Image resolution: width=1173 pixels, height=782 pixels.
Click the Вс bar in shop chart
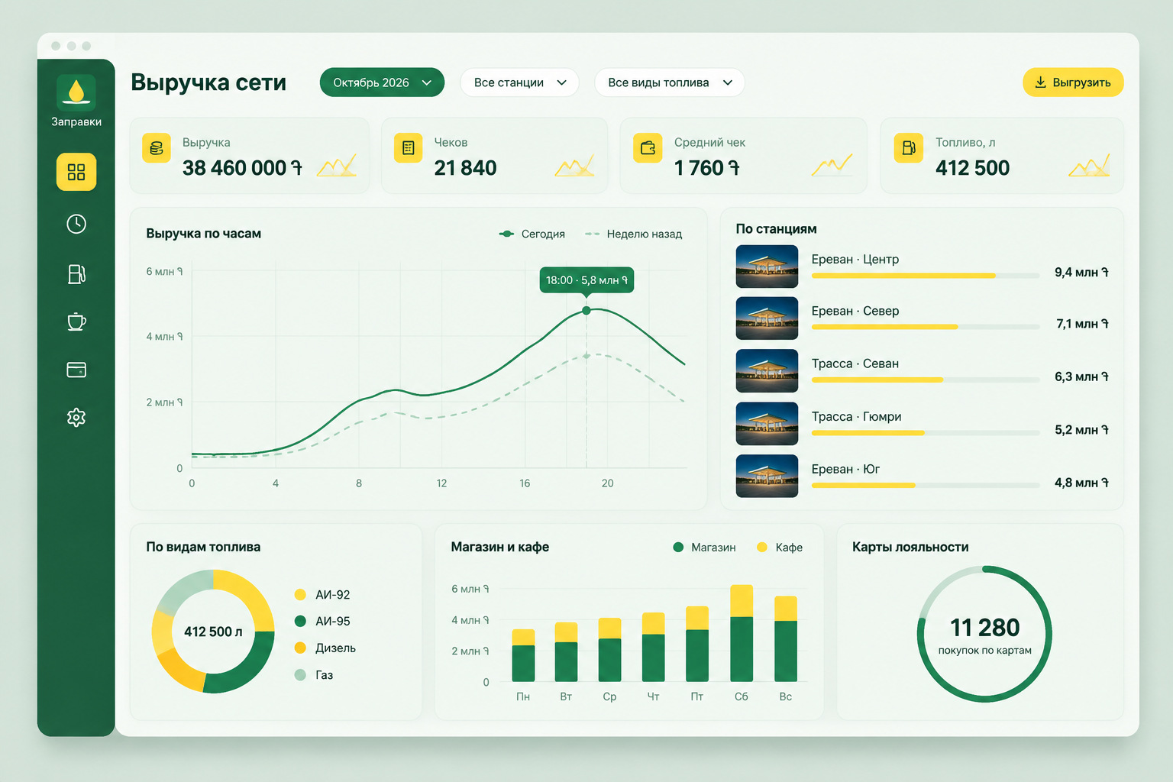pyautogui.click(x=786, y=638)
